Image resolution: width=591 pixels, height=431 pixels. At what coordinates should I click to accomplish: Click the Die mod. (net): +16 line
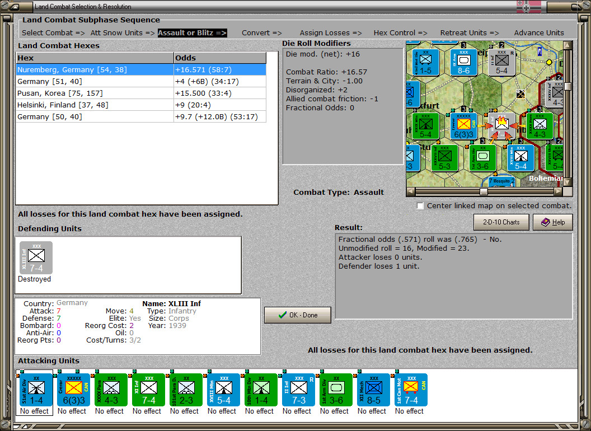click(x=322, y=54)
